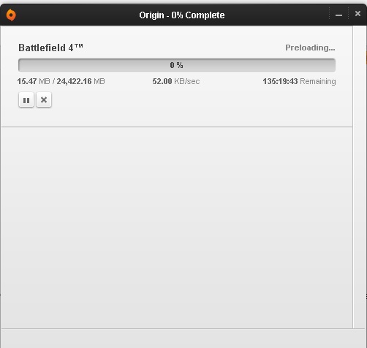Minimize the Origin download window

click(338, 15)
